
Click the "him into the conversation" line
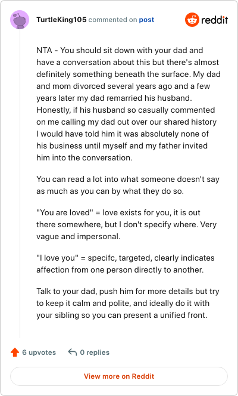(84, 158)
